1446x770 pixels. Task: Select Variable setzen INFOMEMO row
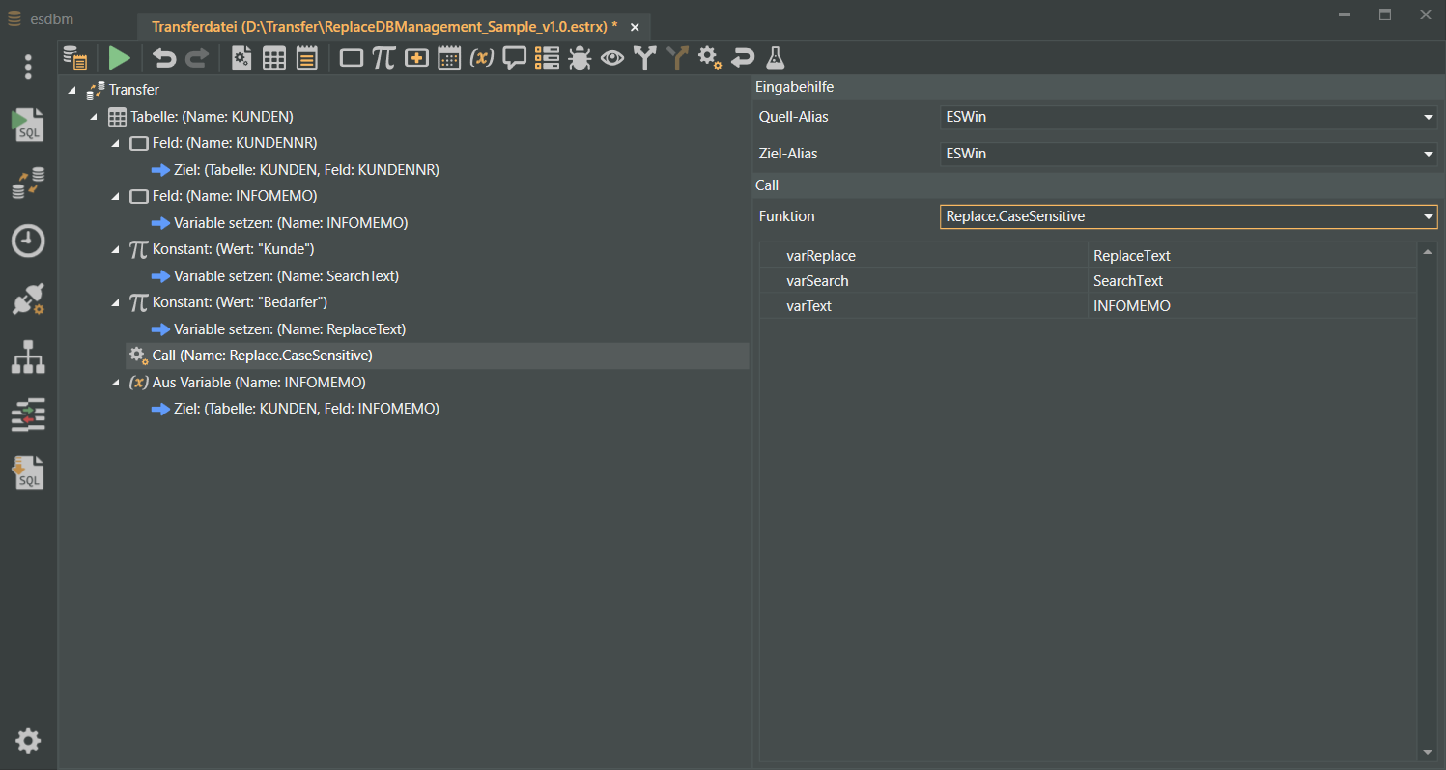(279, 223)
